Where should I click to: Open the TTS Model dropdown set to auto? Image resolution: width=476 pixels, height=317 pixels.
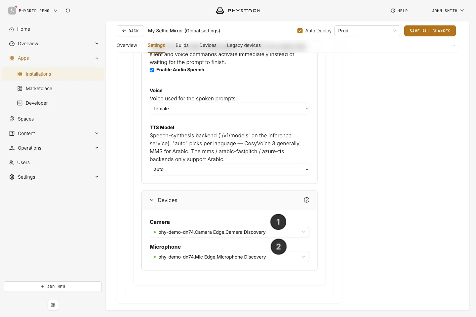pos(229,169)
